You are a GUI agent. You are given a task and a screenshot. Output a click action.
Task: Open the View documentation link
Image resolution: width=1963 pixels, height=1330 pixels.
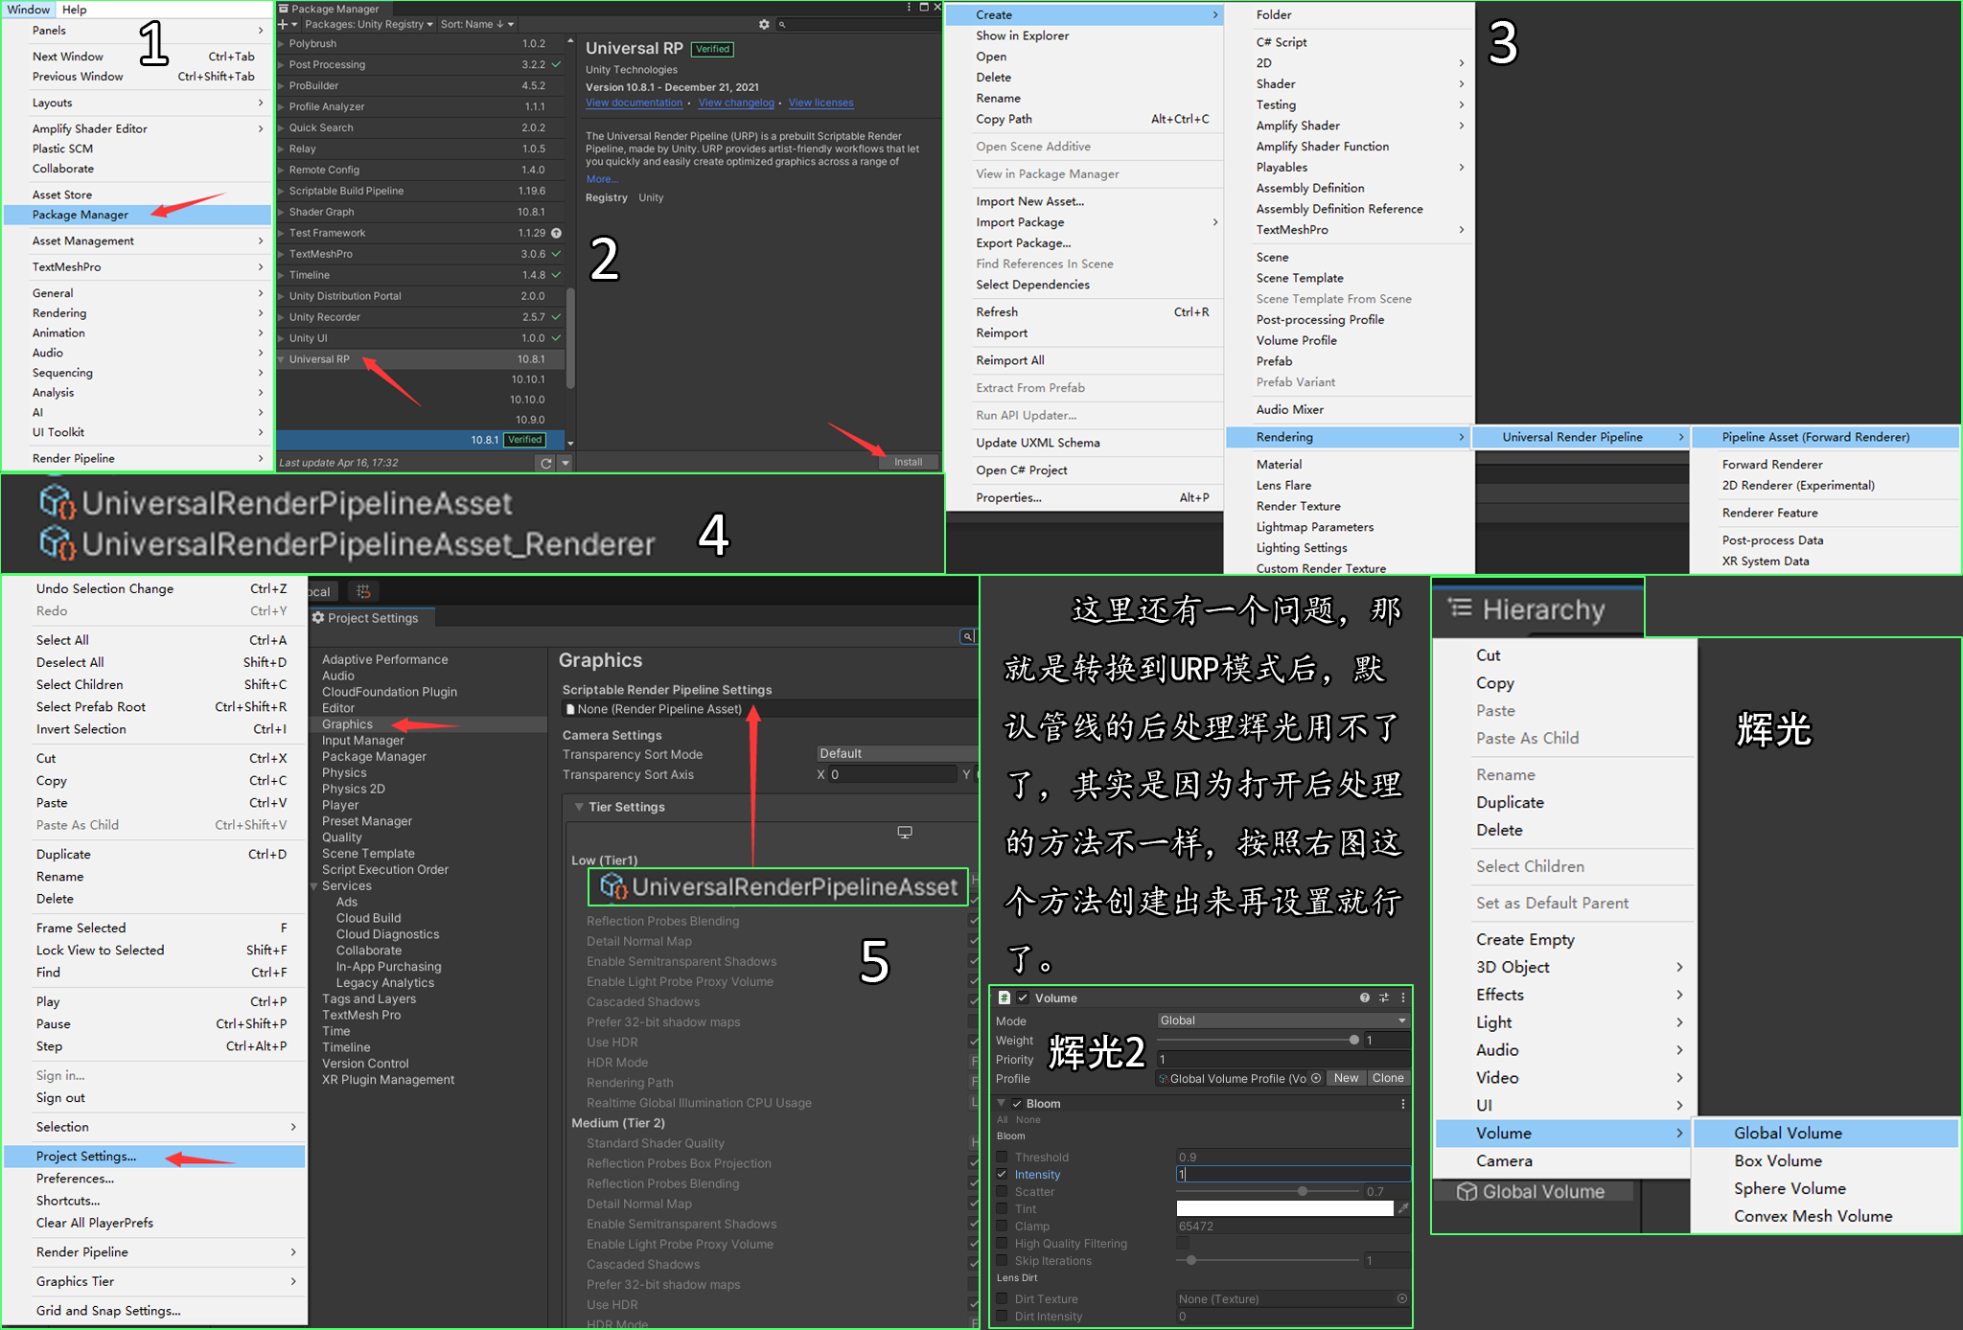tap(634, 103)
